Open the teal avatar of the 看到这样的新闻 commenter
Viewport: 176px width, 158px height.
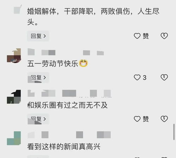tap(14, 138)
